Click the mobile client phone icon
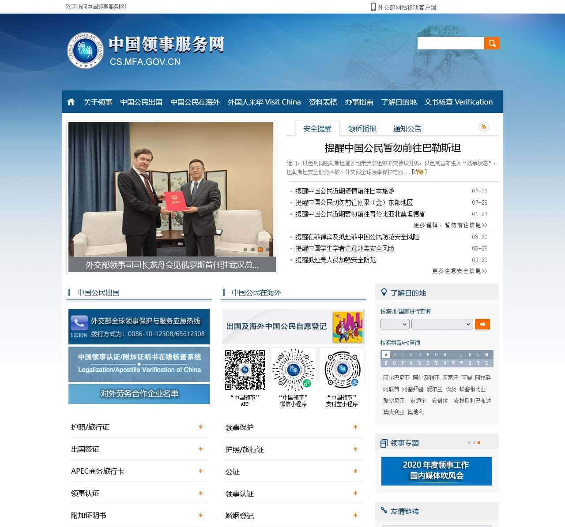Image resolution: width=565 pixels, height=527 pixels. (373, 7)
